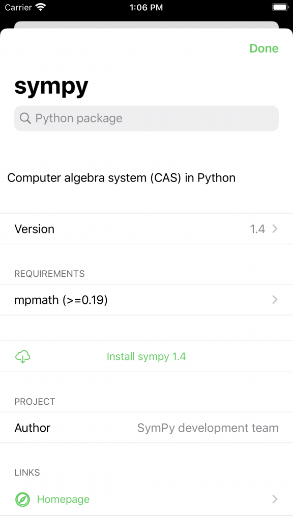Tap the sympy title heading

[51, 86]
